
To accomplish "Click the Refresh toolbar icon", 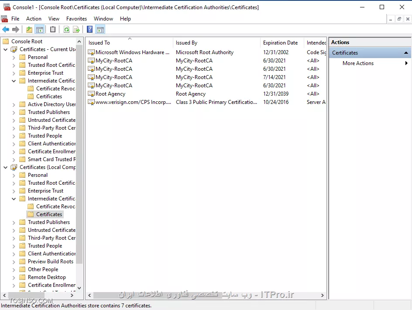I will point(66,29).
